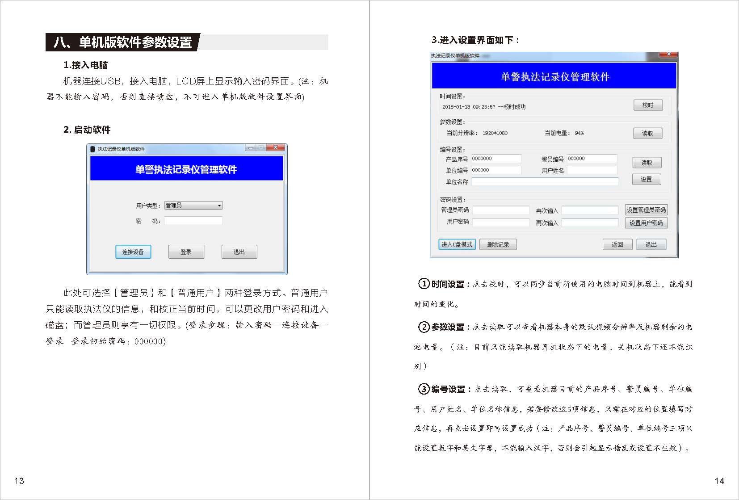The image size is (739, 500).
Task: Click 再次输入 field in 用户密码 row
Action: point(590,222)
